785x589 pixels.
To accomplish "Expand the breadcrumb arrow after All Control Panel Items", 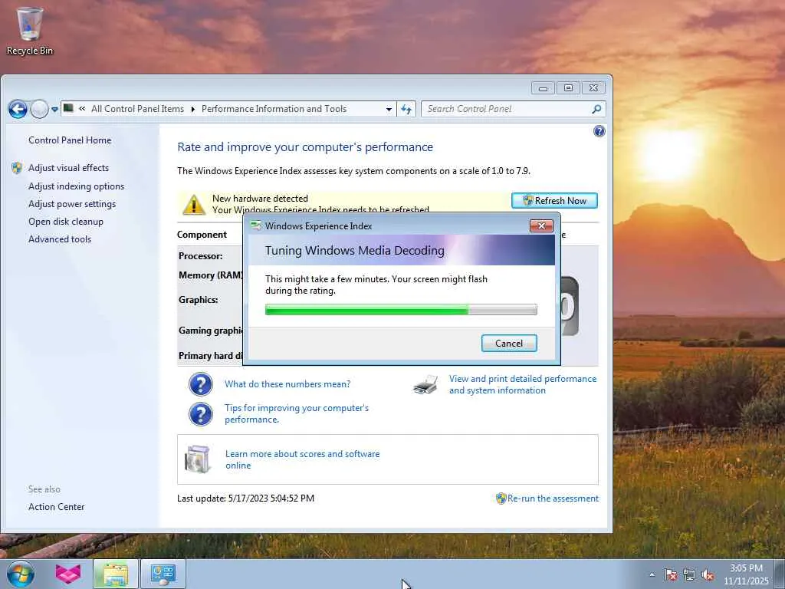I will [192, 109].
